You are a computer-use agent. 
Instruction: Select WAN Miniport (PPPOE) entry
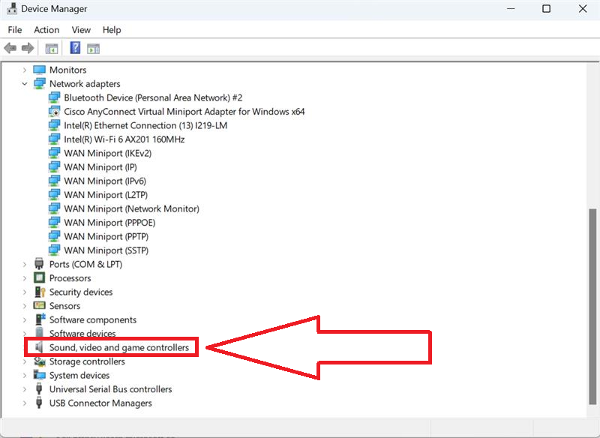(x=109, y=222)
